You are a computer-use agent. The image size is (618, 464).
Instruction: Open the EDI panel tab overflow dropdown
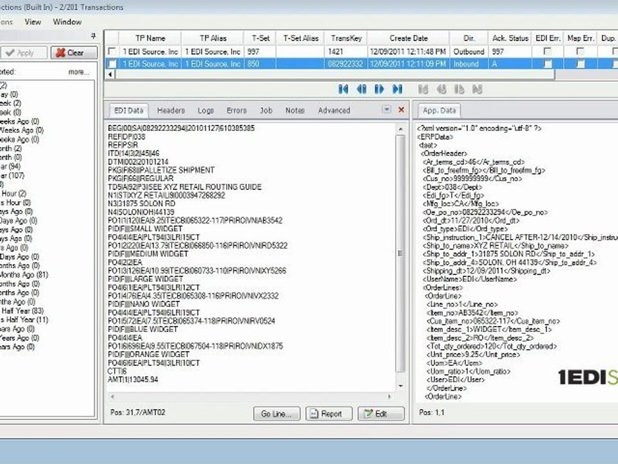click(x=387, y=110)
